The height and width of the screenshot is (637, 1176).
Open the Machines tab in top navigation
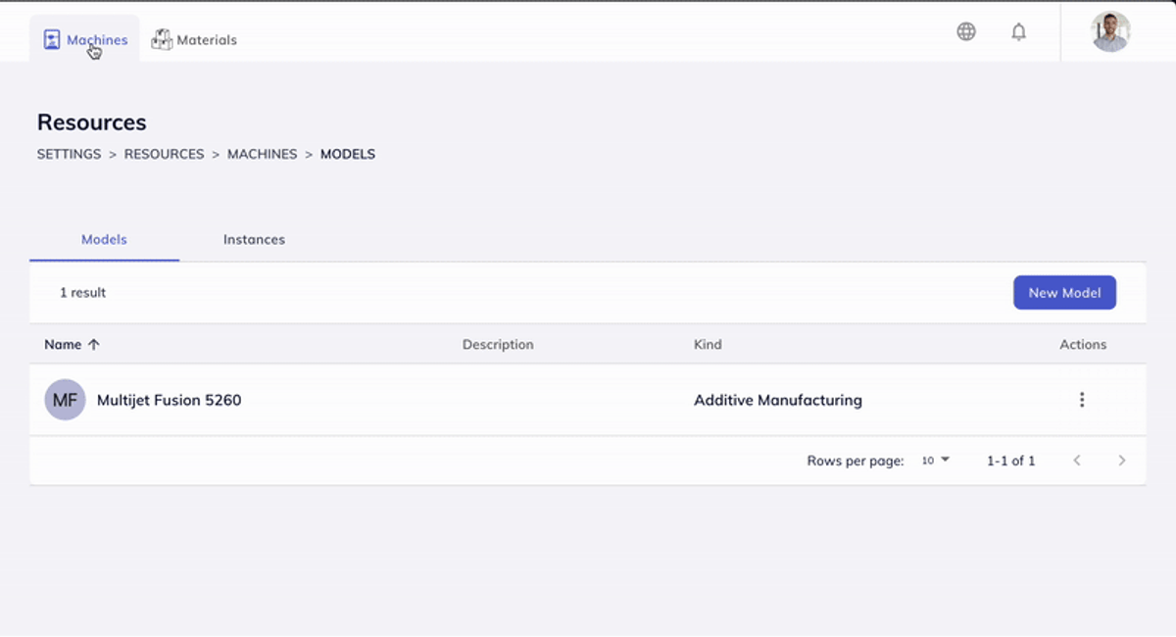(85, 40)
